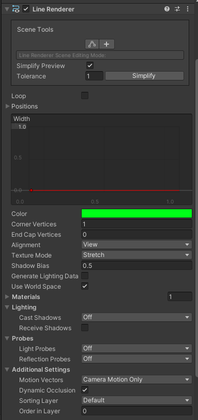Click the Tolerance label
This screenshot has height=420, width=198.
point(31,76)
